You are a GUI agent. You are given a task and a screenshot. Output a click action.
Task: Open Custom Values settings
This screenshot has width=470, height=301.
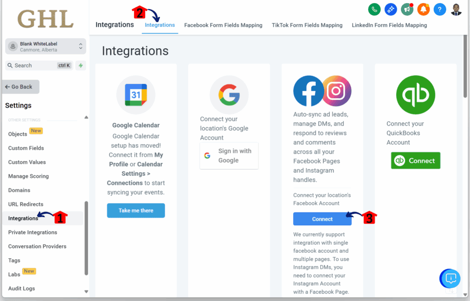(x=27, y=162)
